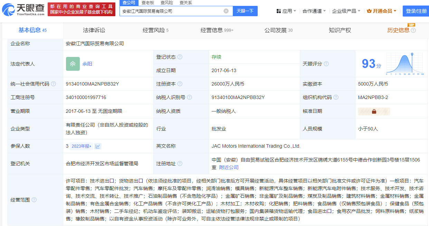
Task: Click help icon next to 统一社会信用代码
Action: (x=53, y=84)
